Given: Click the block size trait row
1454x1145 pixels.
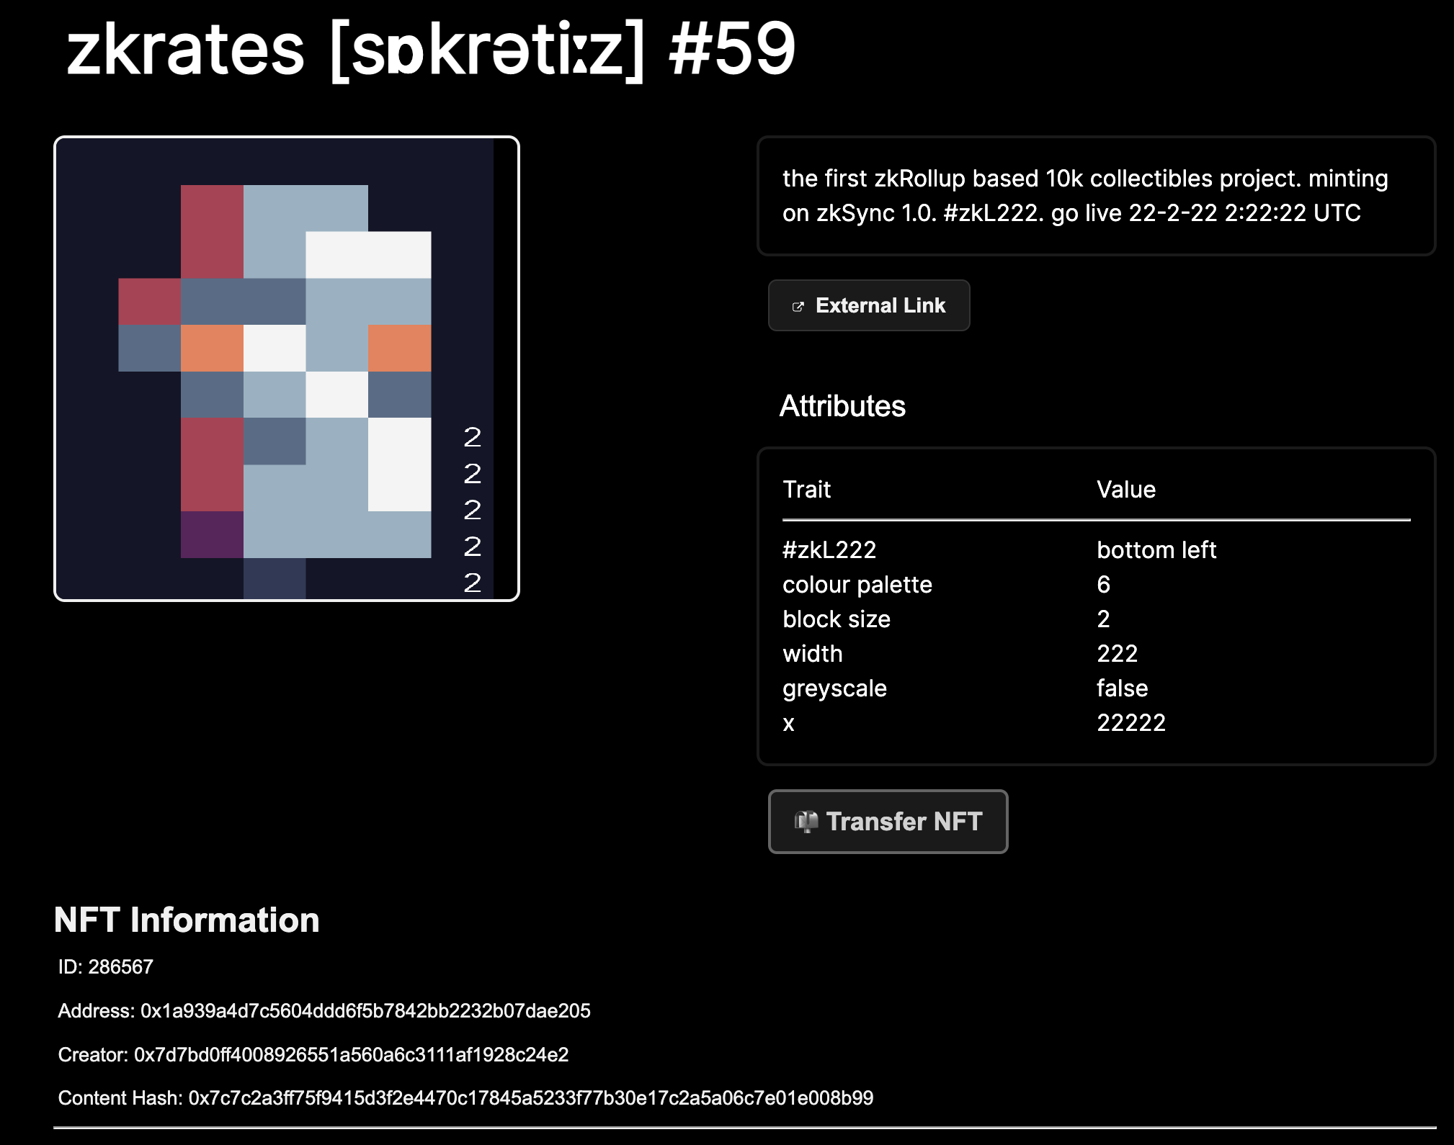Looking at the screenshot, I should (x=1096, y=619).
